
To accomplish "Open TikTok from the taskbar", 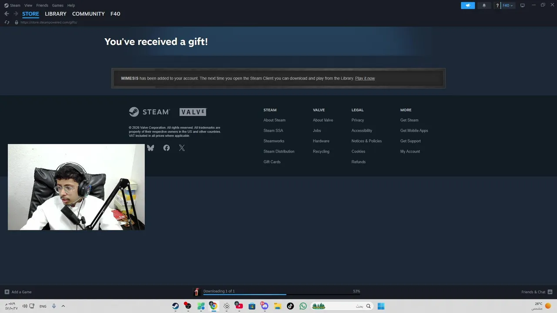I will (x=290, y=306).
